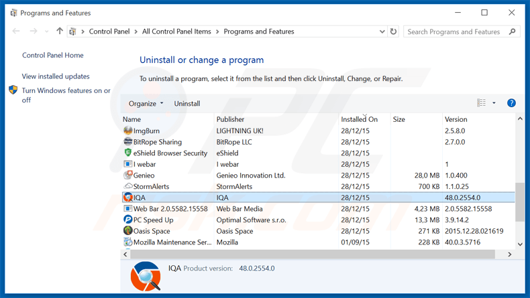Click the horizontal scrollbar right arrow
Viewport: 530px width, 298px height.
(510, 254)
